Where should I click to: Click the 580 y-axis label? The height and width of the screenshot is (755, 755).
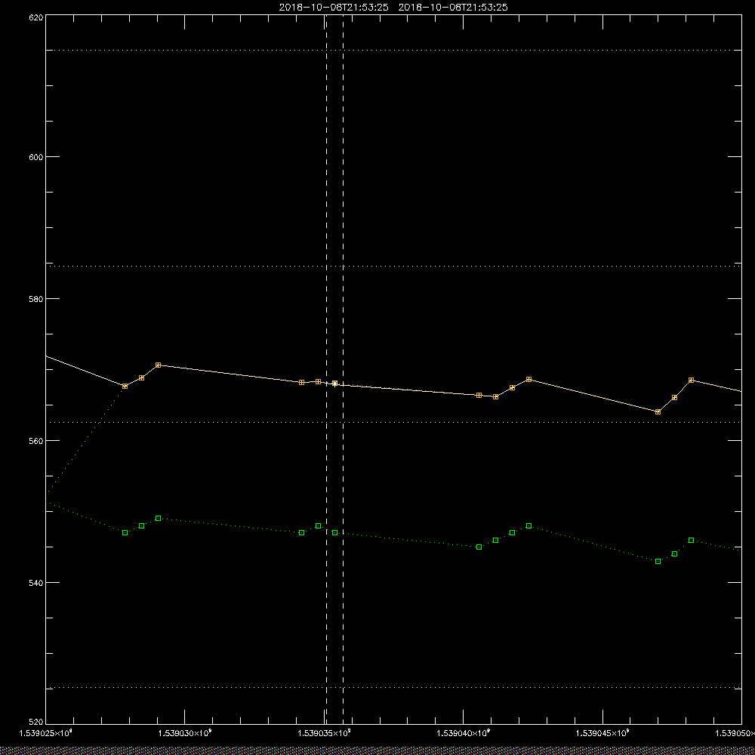tap(36, 298)
